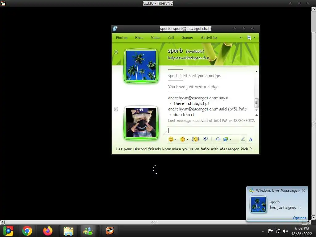Image resolution: width=316 pixels, height=237 pixels.
Task: Open the Games toolbar item
Action: pos(187,37)
